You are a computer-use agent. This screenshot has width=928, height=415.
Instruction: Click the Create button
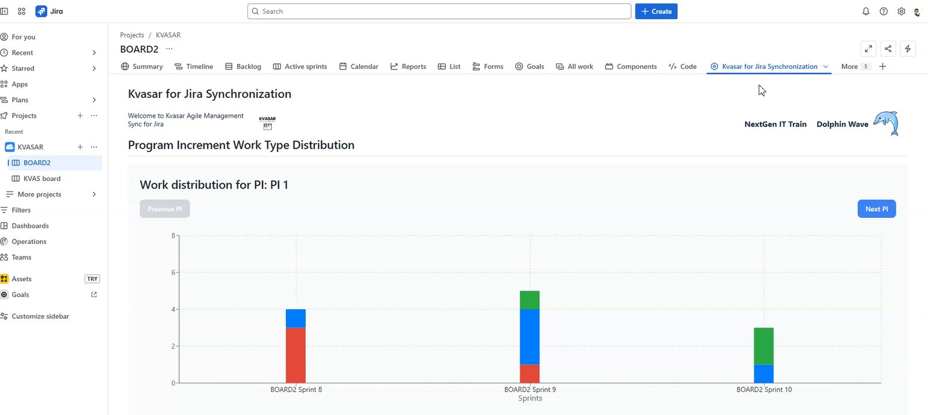point(656,12)
